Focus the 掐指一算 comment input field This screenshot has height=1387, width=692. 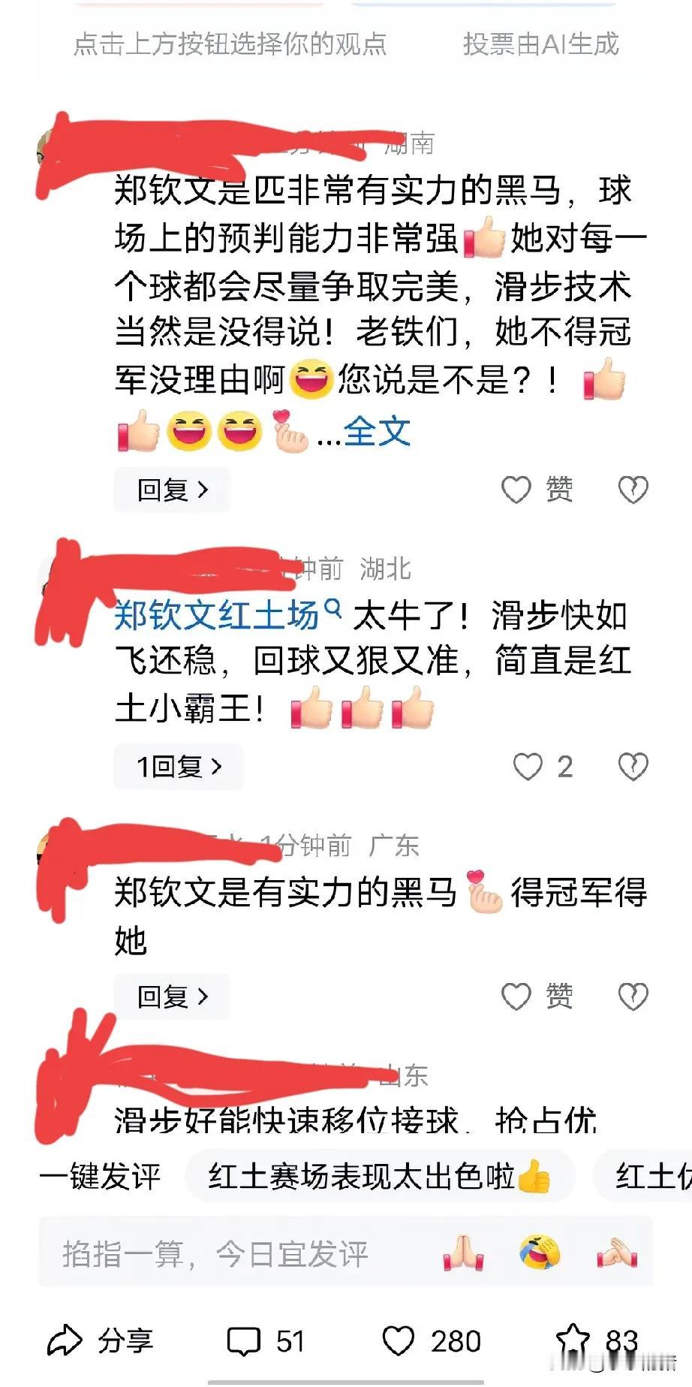pos(346,1253)
